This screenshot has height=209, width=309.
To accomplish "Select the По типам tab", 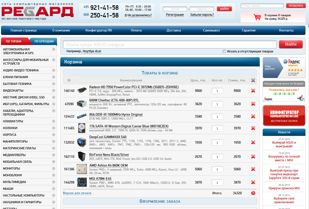I will pyautogui.click(x=14, y=41).
